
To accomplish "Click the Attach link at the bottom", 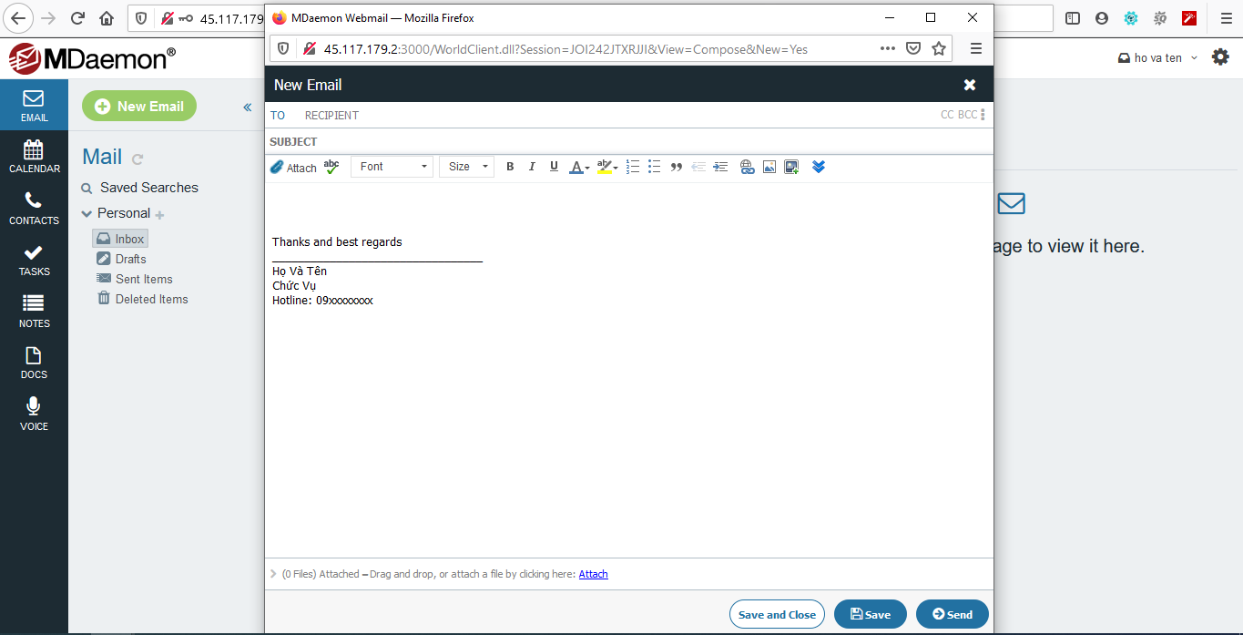I will (x=593, y=574).
